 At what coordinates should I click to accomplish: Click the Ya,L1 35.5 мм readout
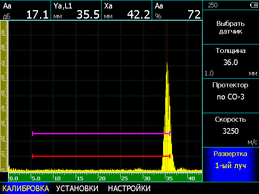point(76,11)
